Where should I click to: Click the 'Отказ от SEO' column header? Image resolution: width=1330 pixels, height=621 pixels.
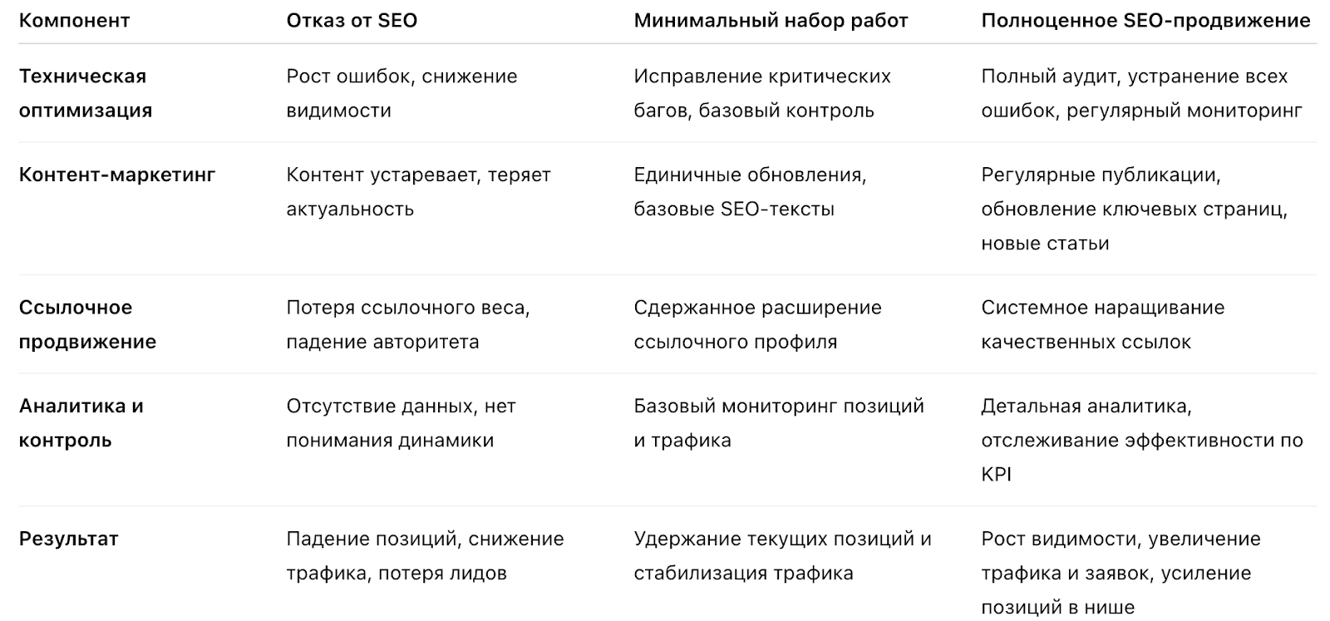point(352,21)
